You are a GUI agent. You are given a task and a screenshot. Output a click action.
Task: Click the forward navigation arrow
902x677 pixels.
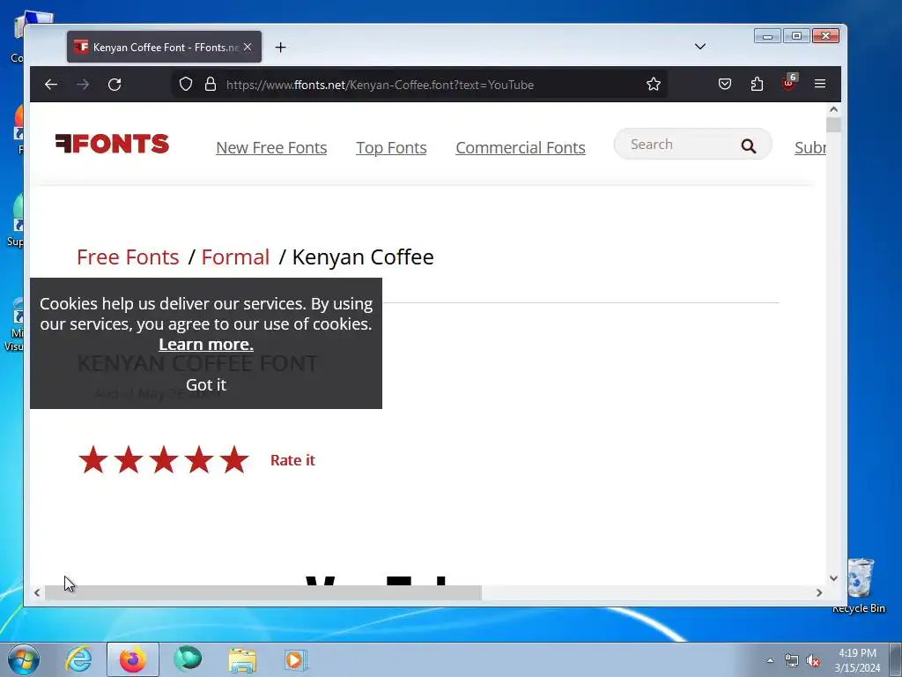(83, 85)
